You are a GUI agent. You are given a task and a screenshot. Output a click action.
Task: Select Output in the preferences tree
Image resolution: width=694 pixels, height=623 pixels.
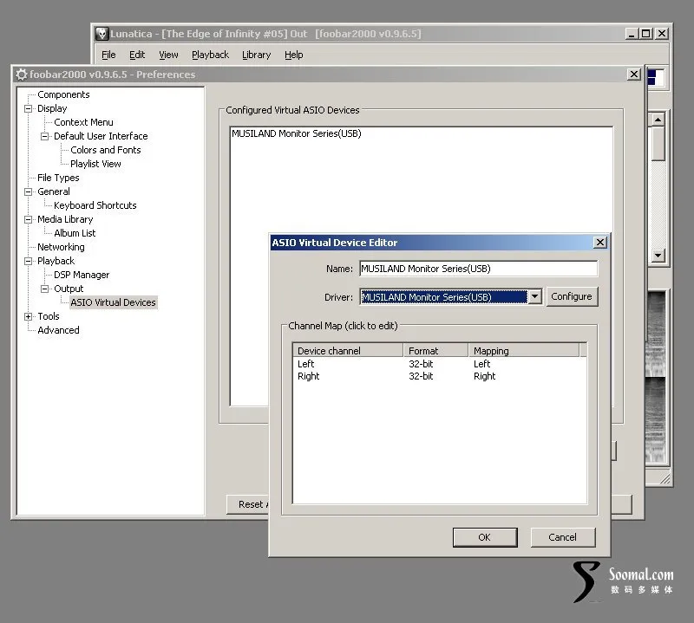click(x=69, y=289)
